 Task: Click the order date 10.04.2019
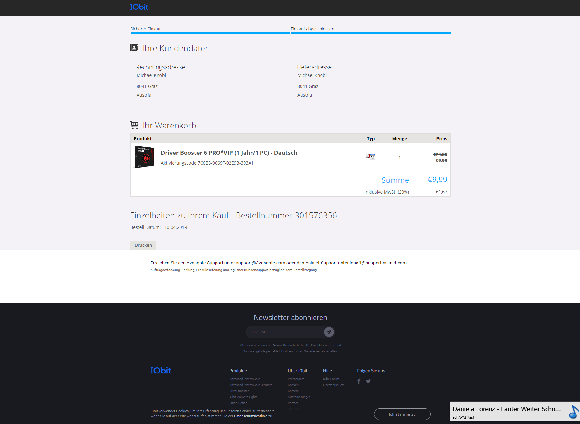coord(176,227)
